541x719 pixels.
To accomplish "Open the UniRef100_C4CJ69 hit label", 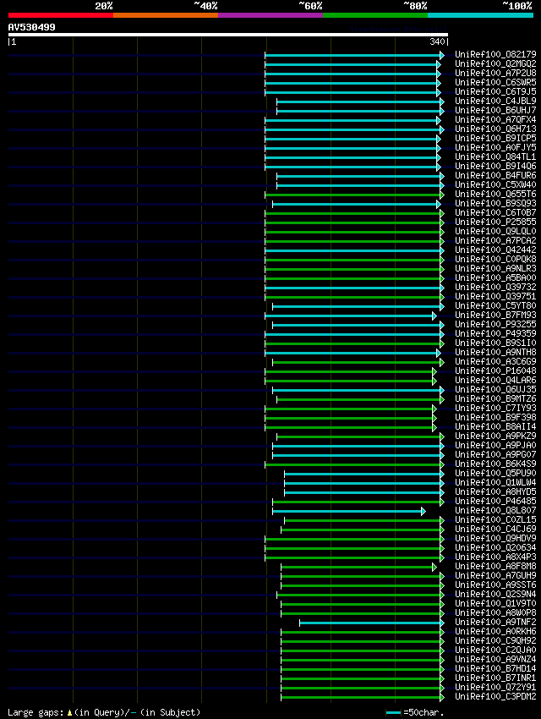I will coord(495,530).
